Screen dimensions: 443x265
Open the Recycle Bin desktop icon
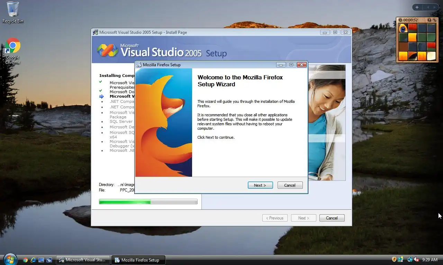coord(13,12)
